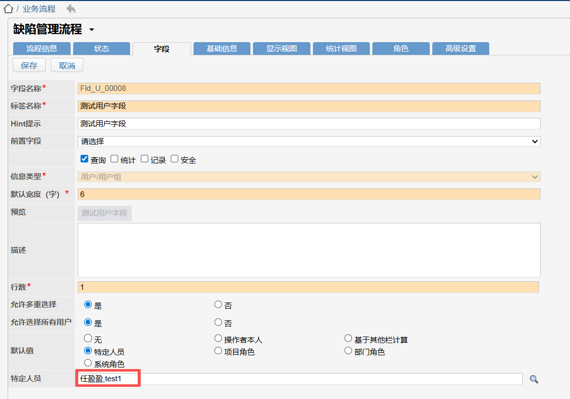The height and width of the screenshot is (399, 570).
Task: Open the 高级设置 tab
Action: click(x=460, y=49)
